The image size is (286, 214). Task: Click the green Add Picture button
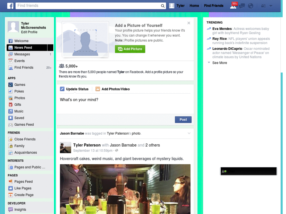click(x=130, y=49)
